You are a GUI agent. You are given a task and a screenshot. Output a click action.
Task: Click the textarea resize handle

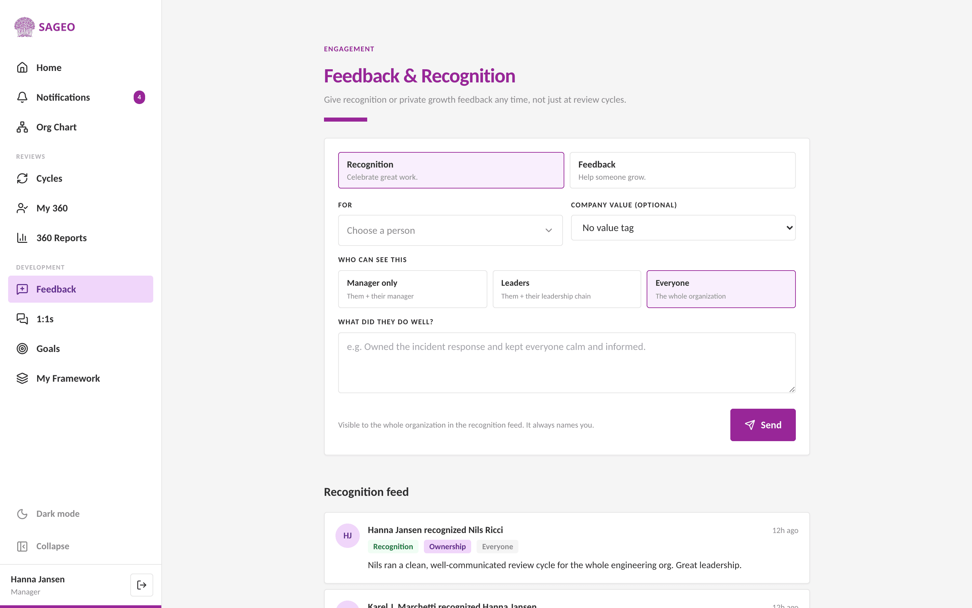click(792, 389)
